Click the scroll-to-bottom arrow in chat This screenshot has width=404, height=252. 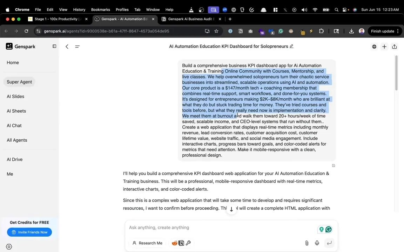click(231, 209)
